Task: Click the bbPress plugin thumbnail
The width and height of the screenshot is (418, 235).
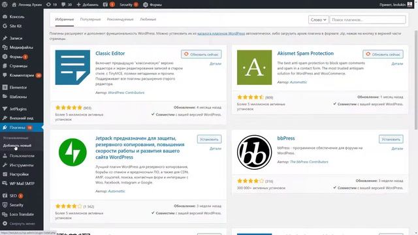Action: (x=254, y=152)
